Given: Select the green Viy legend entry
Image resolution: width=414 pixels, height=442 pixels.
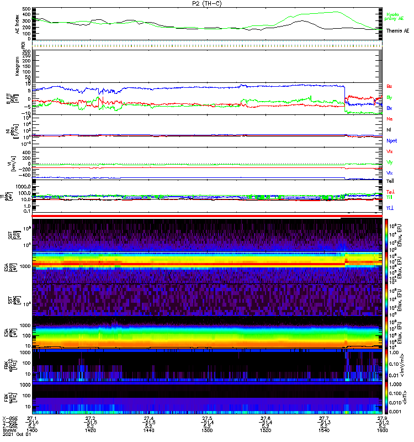Looking at the screenshot, I should pos(389,162).
